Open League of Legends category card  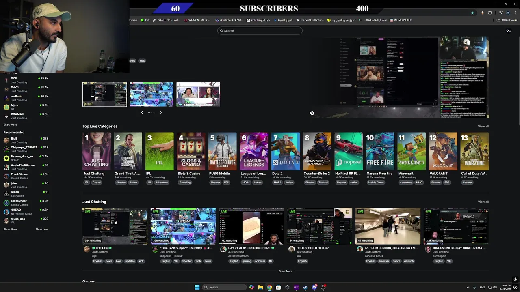(254, 151)
